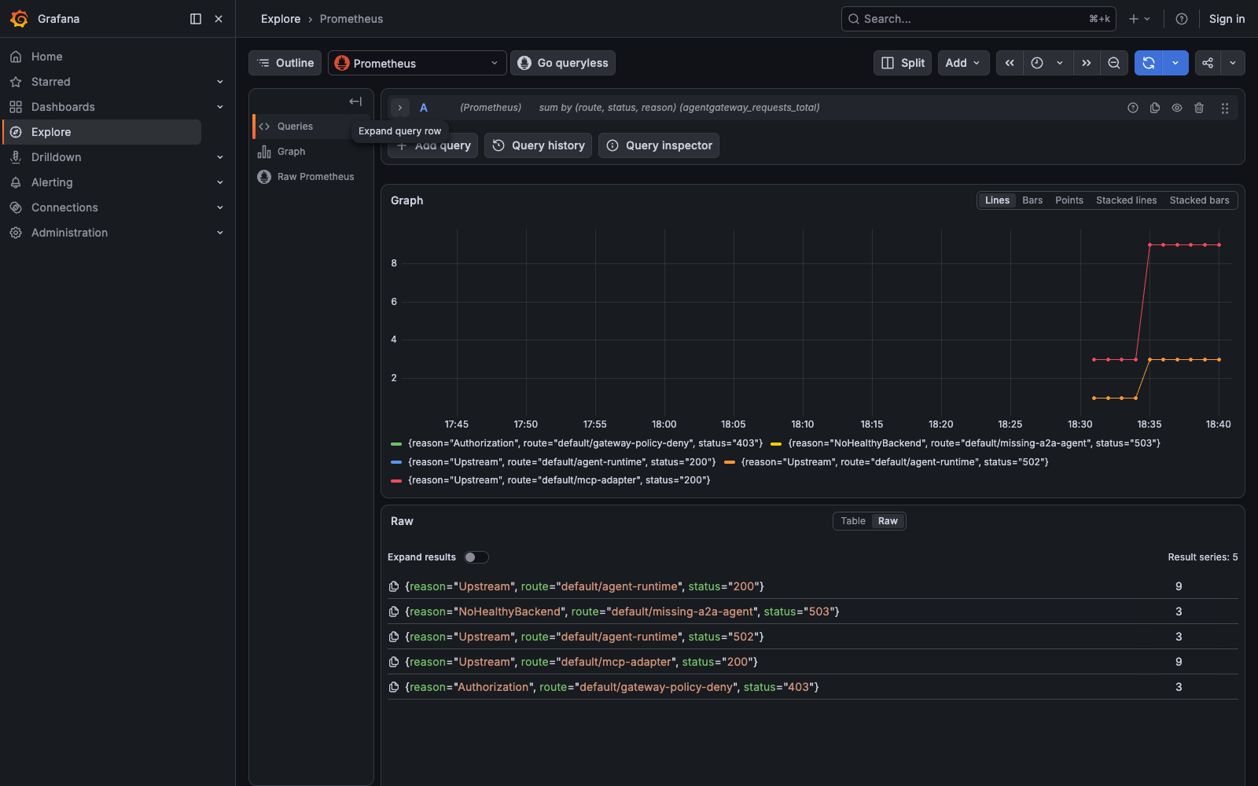
Task: Expand the Drilldown sidebar section
Action: [220, 157]
